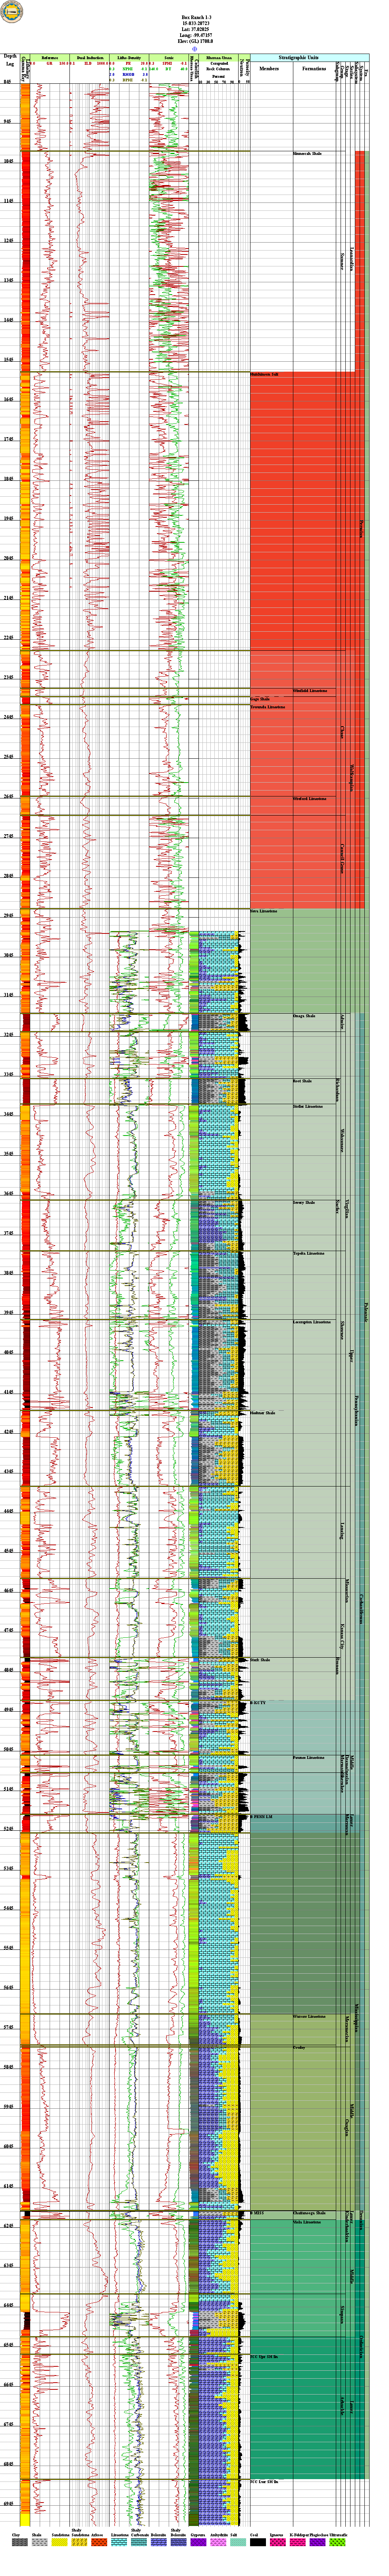This screenshot has height=2576, width=389.
Task: Select the well title 'Box Ranch 1-3'
Action: tap(196, 17)
